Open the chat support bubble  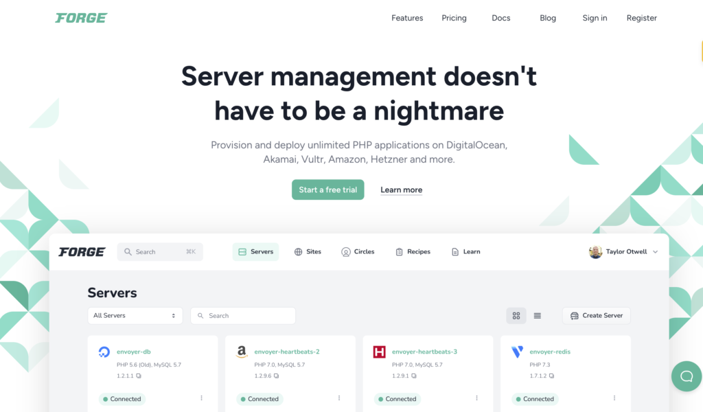(x=687, y=376)
